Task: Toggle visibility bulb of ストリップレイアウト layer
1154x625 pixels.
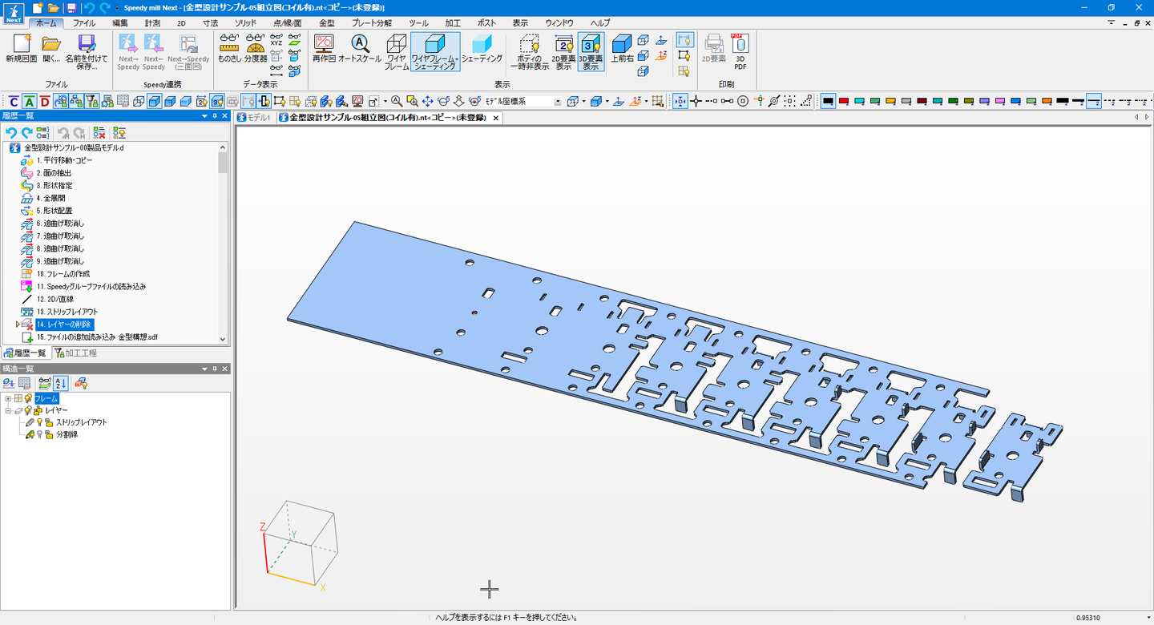Action: (39, 422)
